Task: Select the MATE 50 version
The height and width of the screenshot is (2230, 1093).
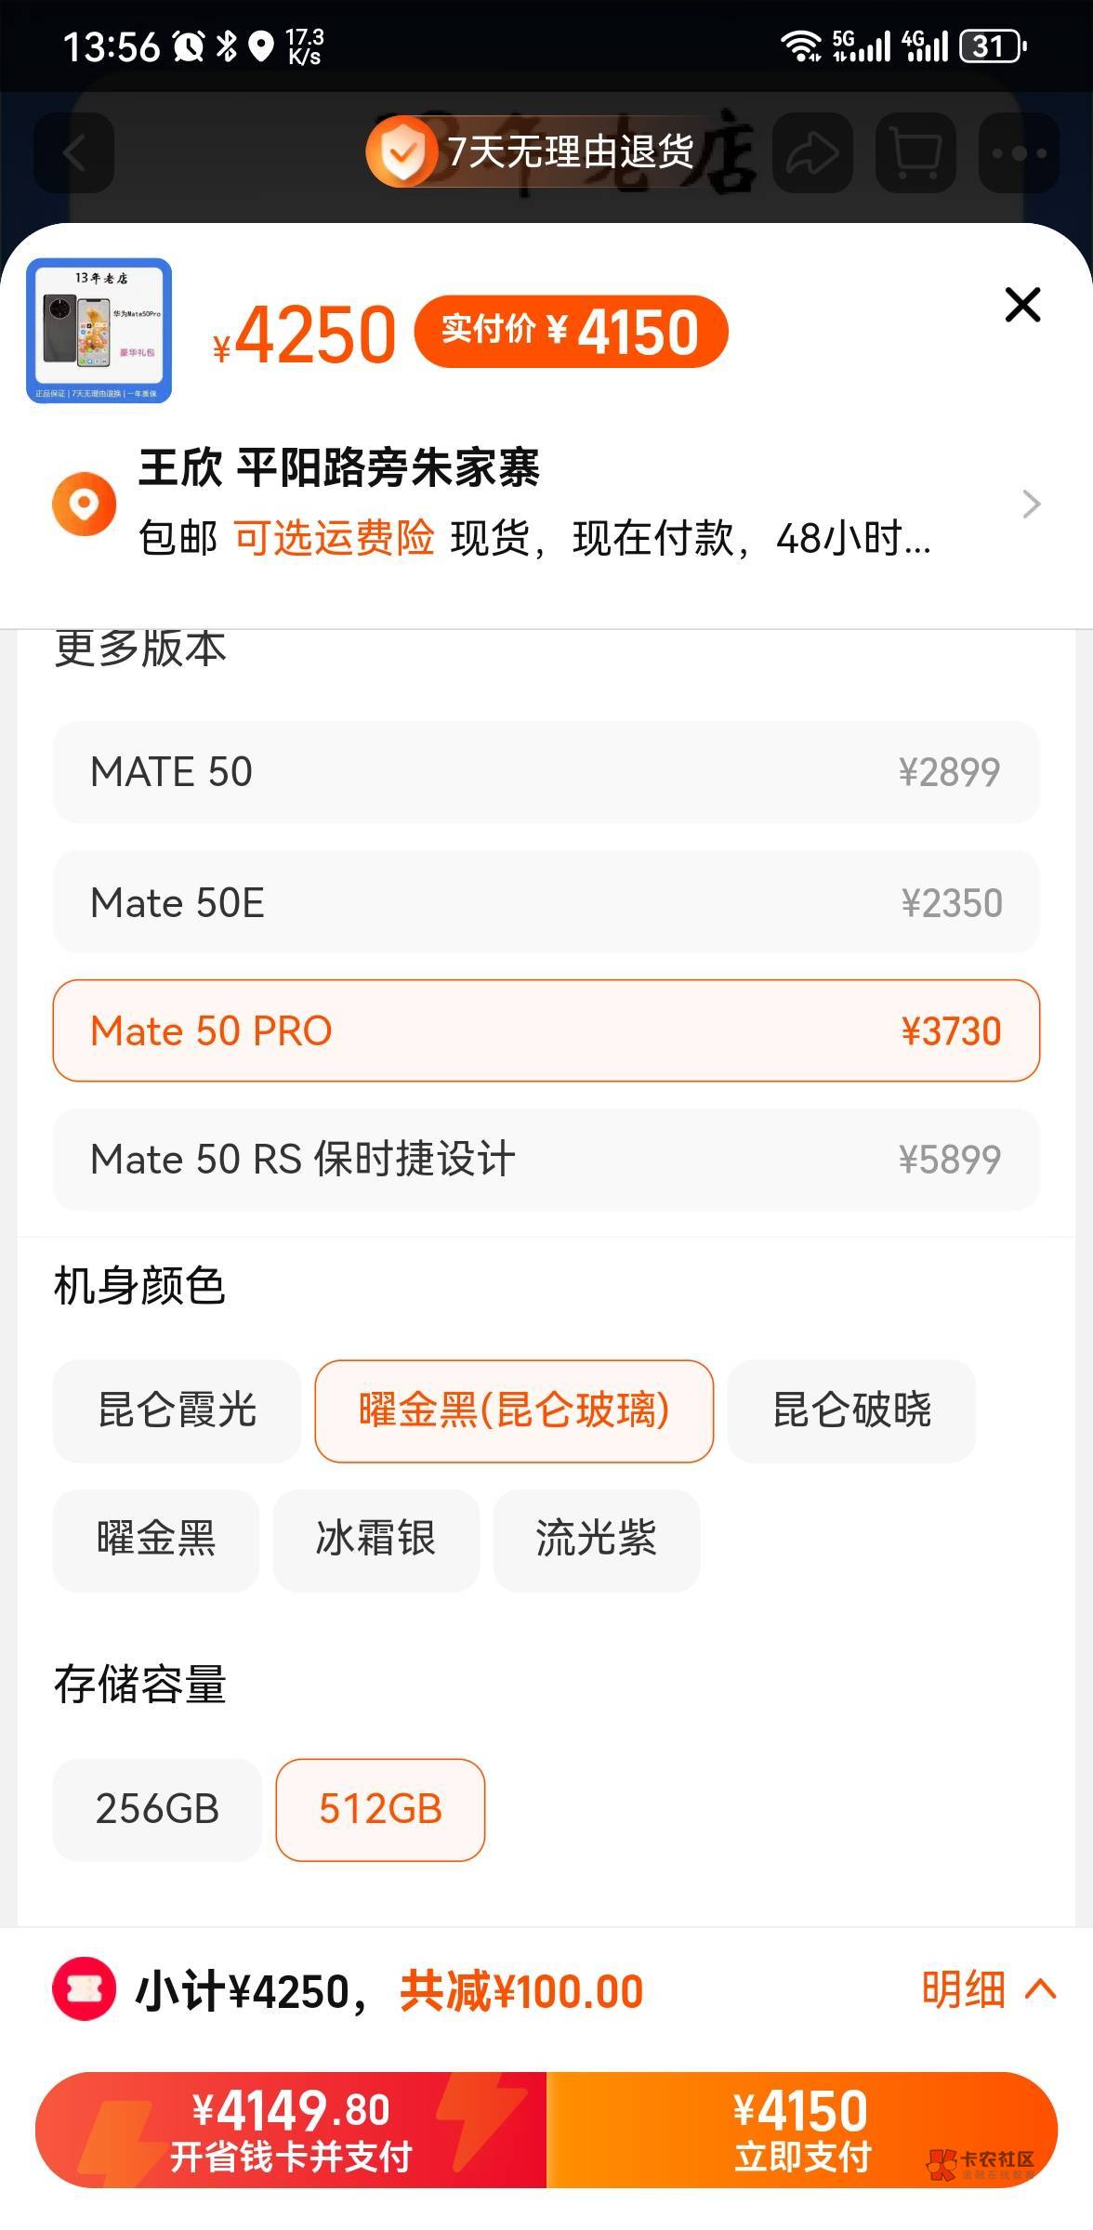Action: pos(546,772)
